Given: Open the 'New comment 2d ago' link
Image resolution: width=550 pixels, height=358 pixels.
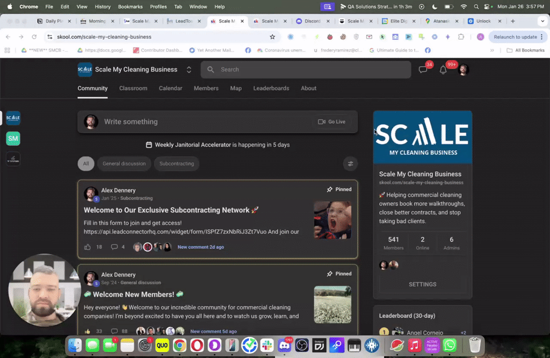Looking at the screenshot, I should [x=201, y=247].
